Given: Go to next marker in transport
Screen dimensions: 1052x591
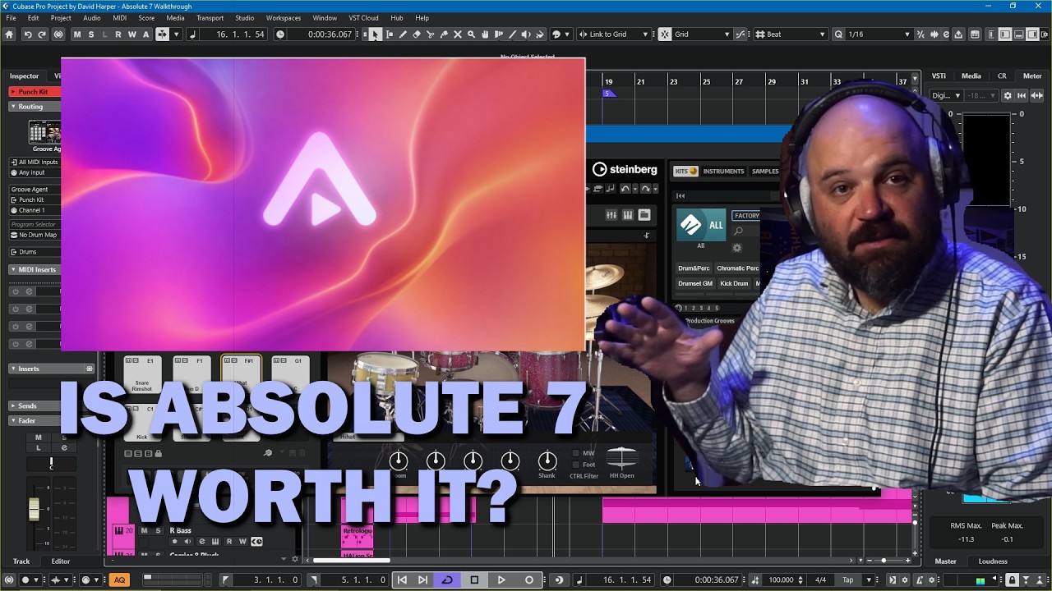Looking at the screenshot, I should click(x=422, y=580).
